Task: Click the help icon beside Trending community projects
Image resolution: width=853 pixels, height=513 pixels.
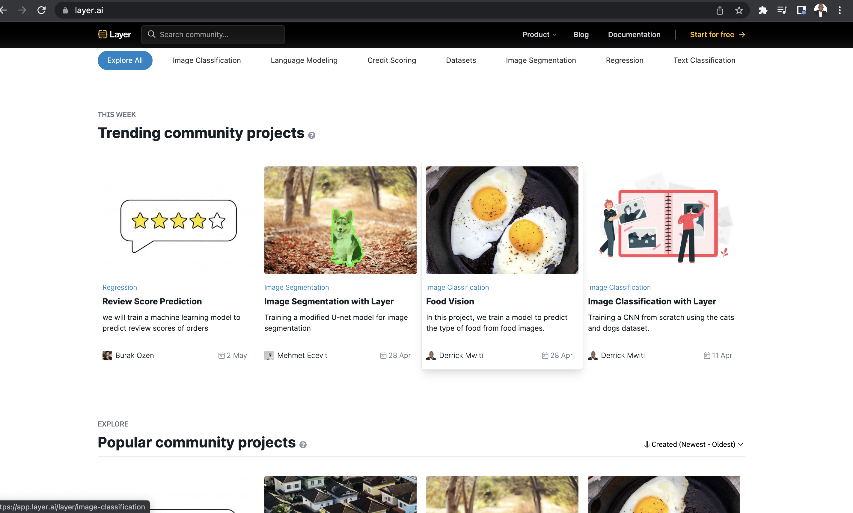Action: pos(312,135)
